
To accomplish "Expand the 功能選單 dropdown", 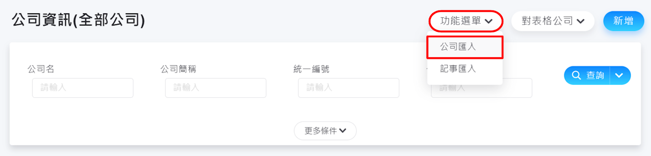I will pyautogui.click(x=466, y=21).
